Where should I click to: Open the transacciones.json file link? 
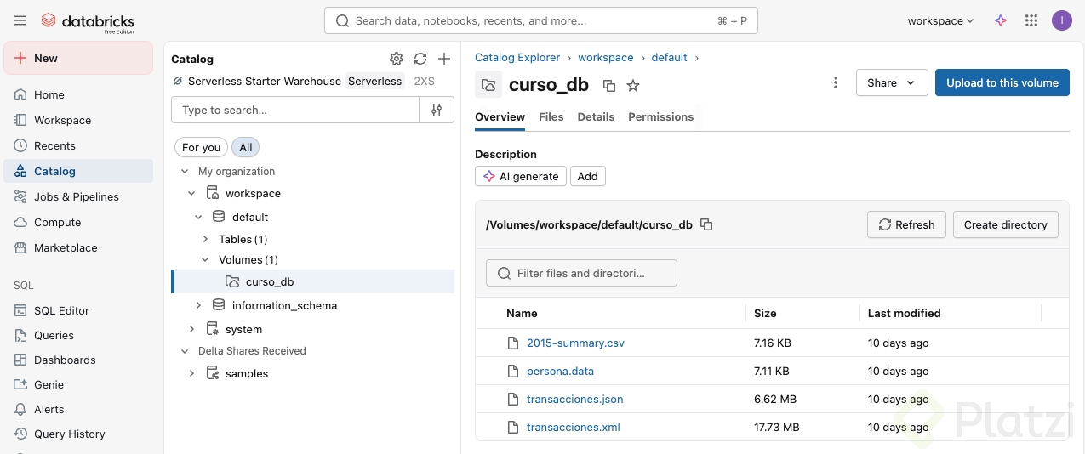tap(574, 399)
